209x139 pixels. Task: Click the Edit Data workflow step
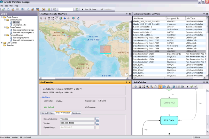coord(169,121)
